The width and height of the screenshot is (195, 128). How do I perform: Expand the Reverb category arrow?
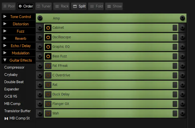5,38
